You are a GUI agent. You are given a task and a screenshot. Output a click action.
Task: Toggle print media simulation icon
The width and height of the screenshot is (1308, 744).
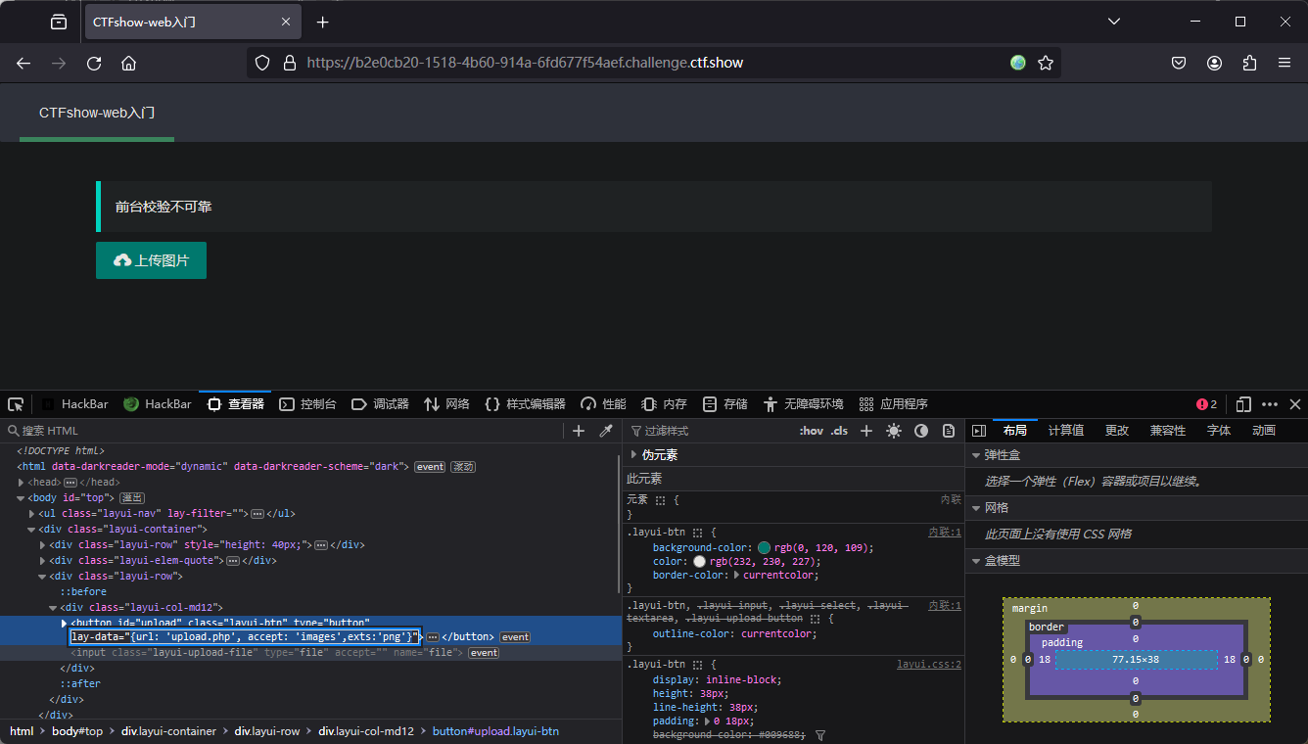coord(948,431)
